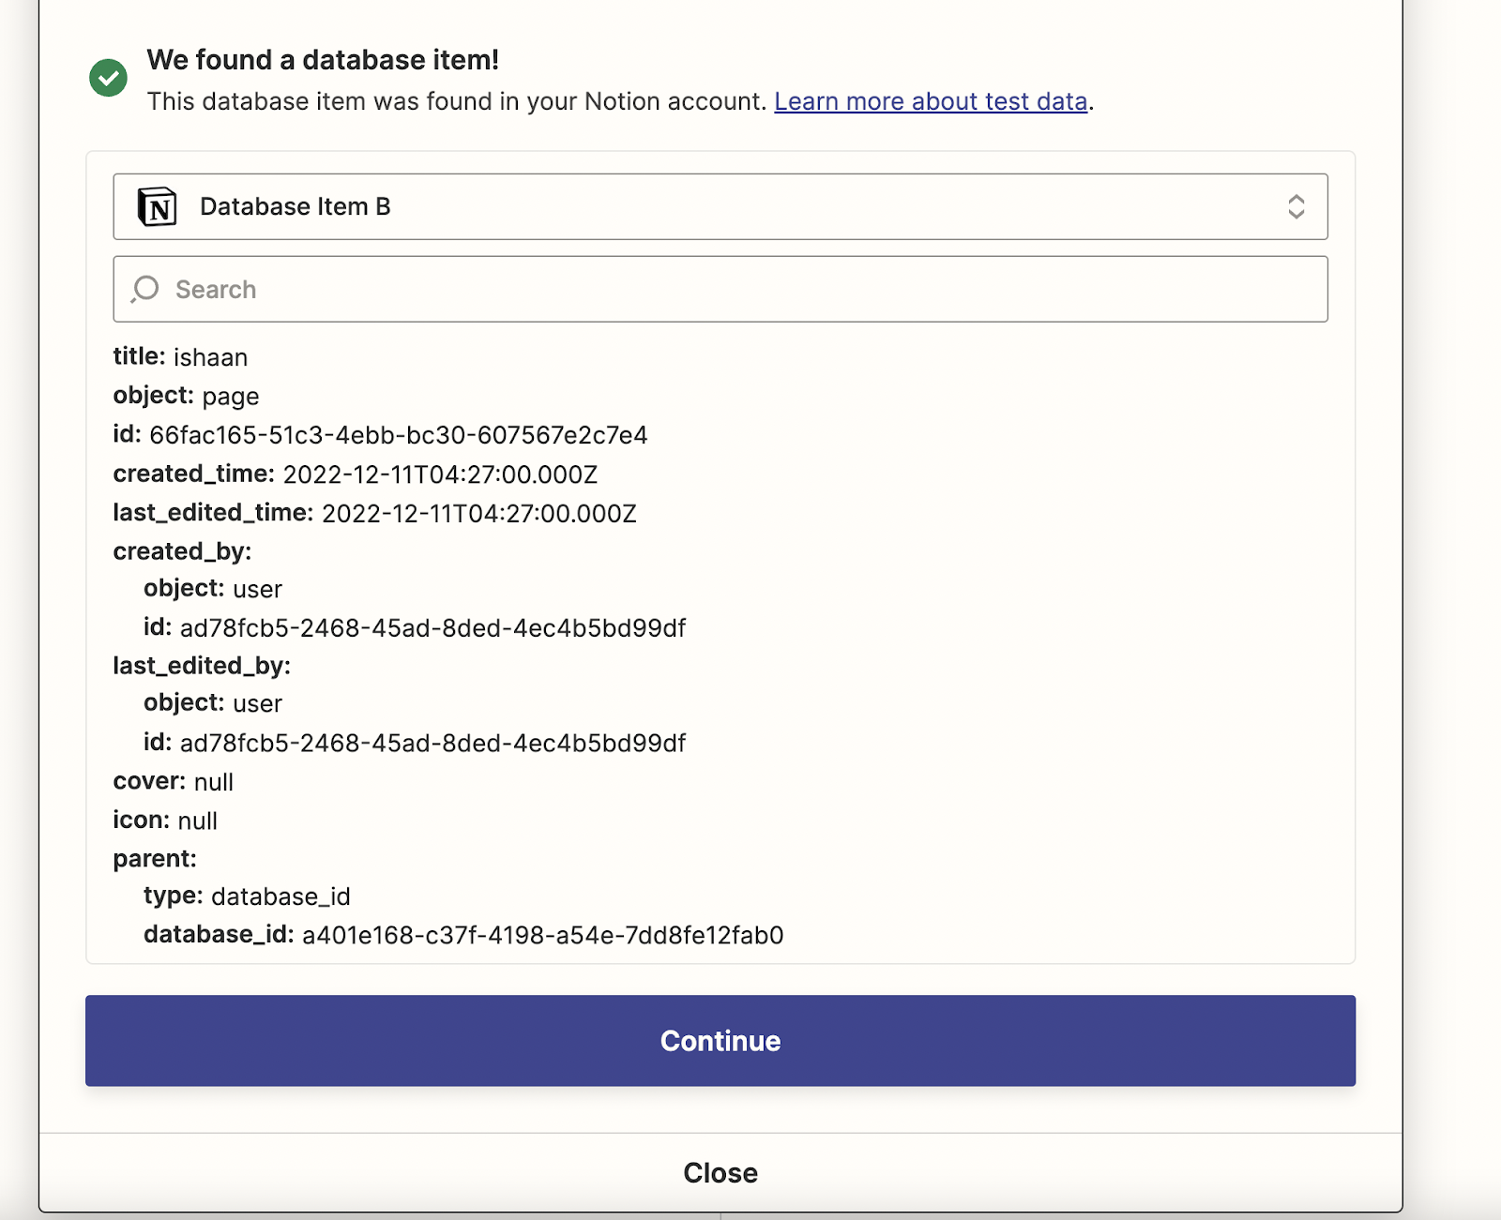The width and height of the screenshot is (1501, 1220).
Task: Click the created_by field label
Action: pyautogui.click(x=182, y=551)
